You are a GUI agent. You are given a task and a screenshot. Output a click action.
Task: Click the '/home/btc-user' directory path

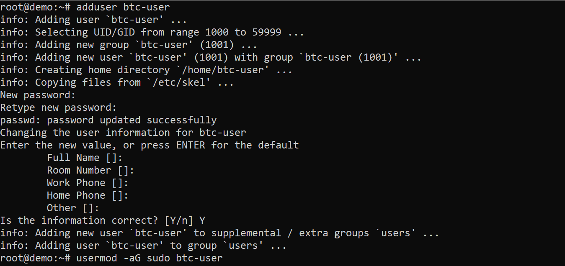coord(229,70)
